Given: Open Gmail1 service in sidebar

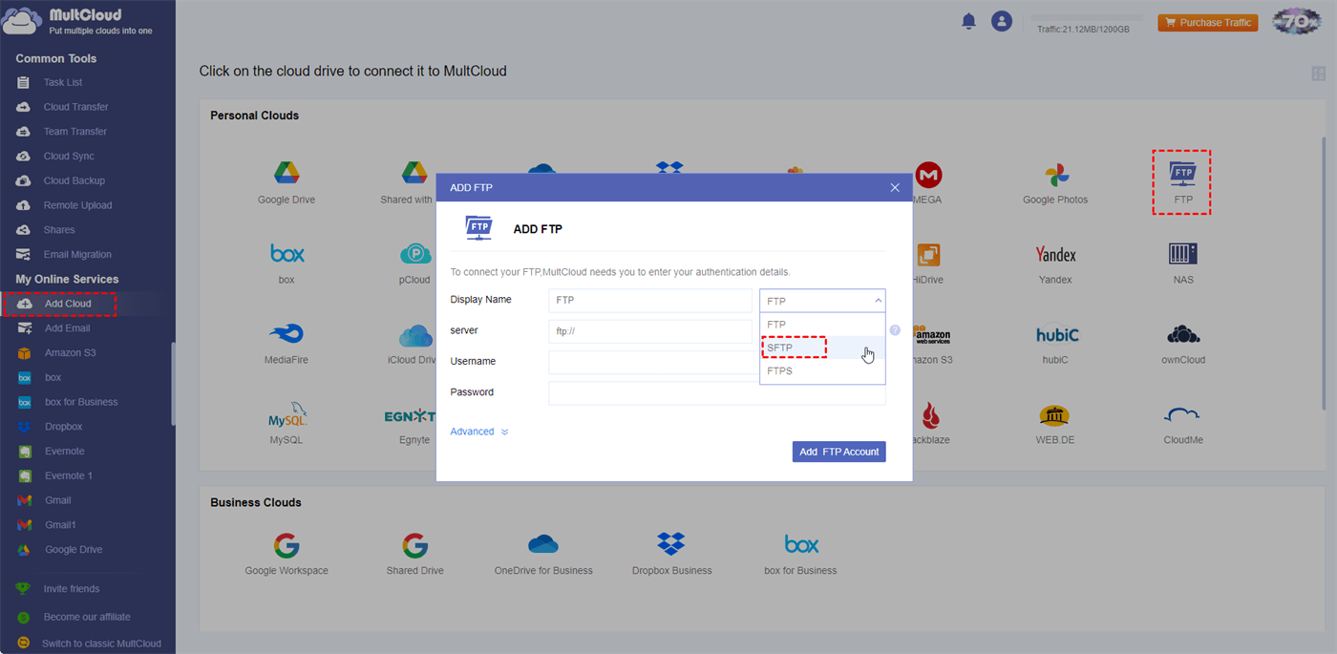Looking at the screenshot, I should click(60, 525).
